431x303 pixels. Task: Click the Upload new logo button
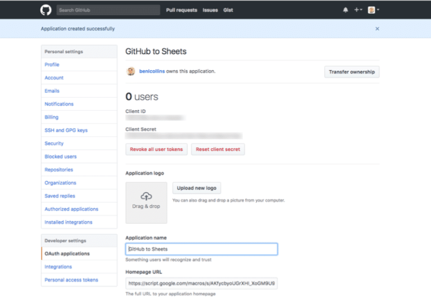(196, 188)
